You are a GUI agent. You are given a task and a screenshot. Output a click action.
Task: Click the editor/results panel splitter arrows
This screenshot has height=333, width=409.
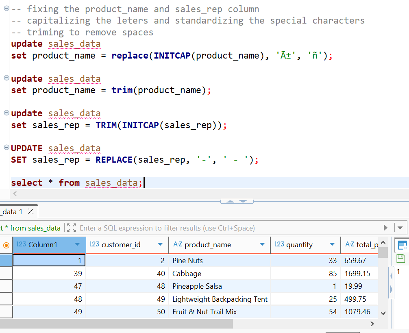point(237,201)
